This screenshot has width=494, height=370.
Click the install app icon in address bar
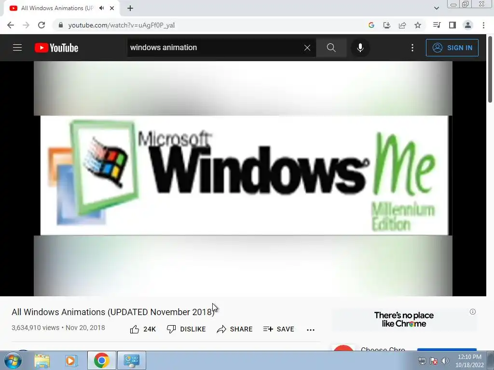pyautogui.click(x=386, y=25)
